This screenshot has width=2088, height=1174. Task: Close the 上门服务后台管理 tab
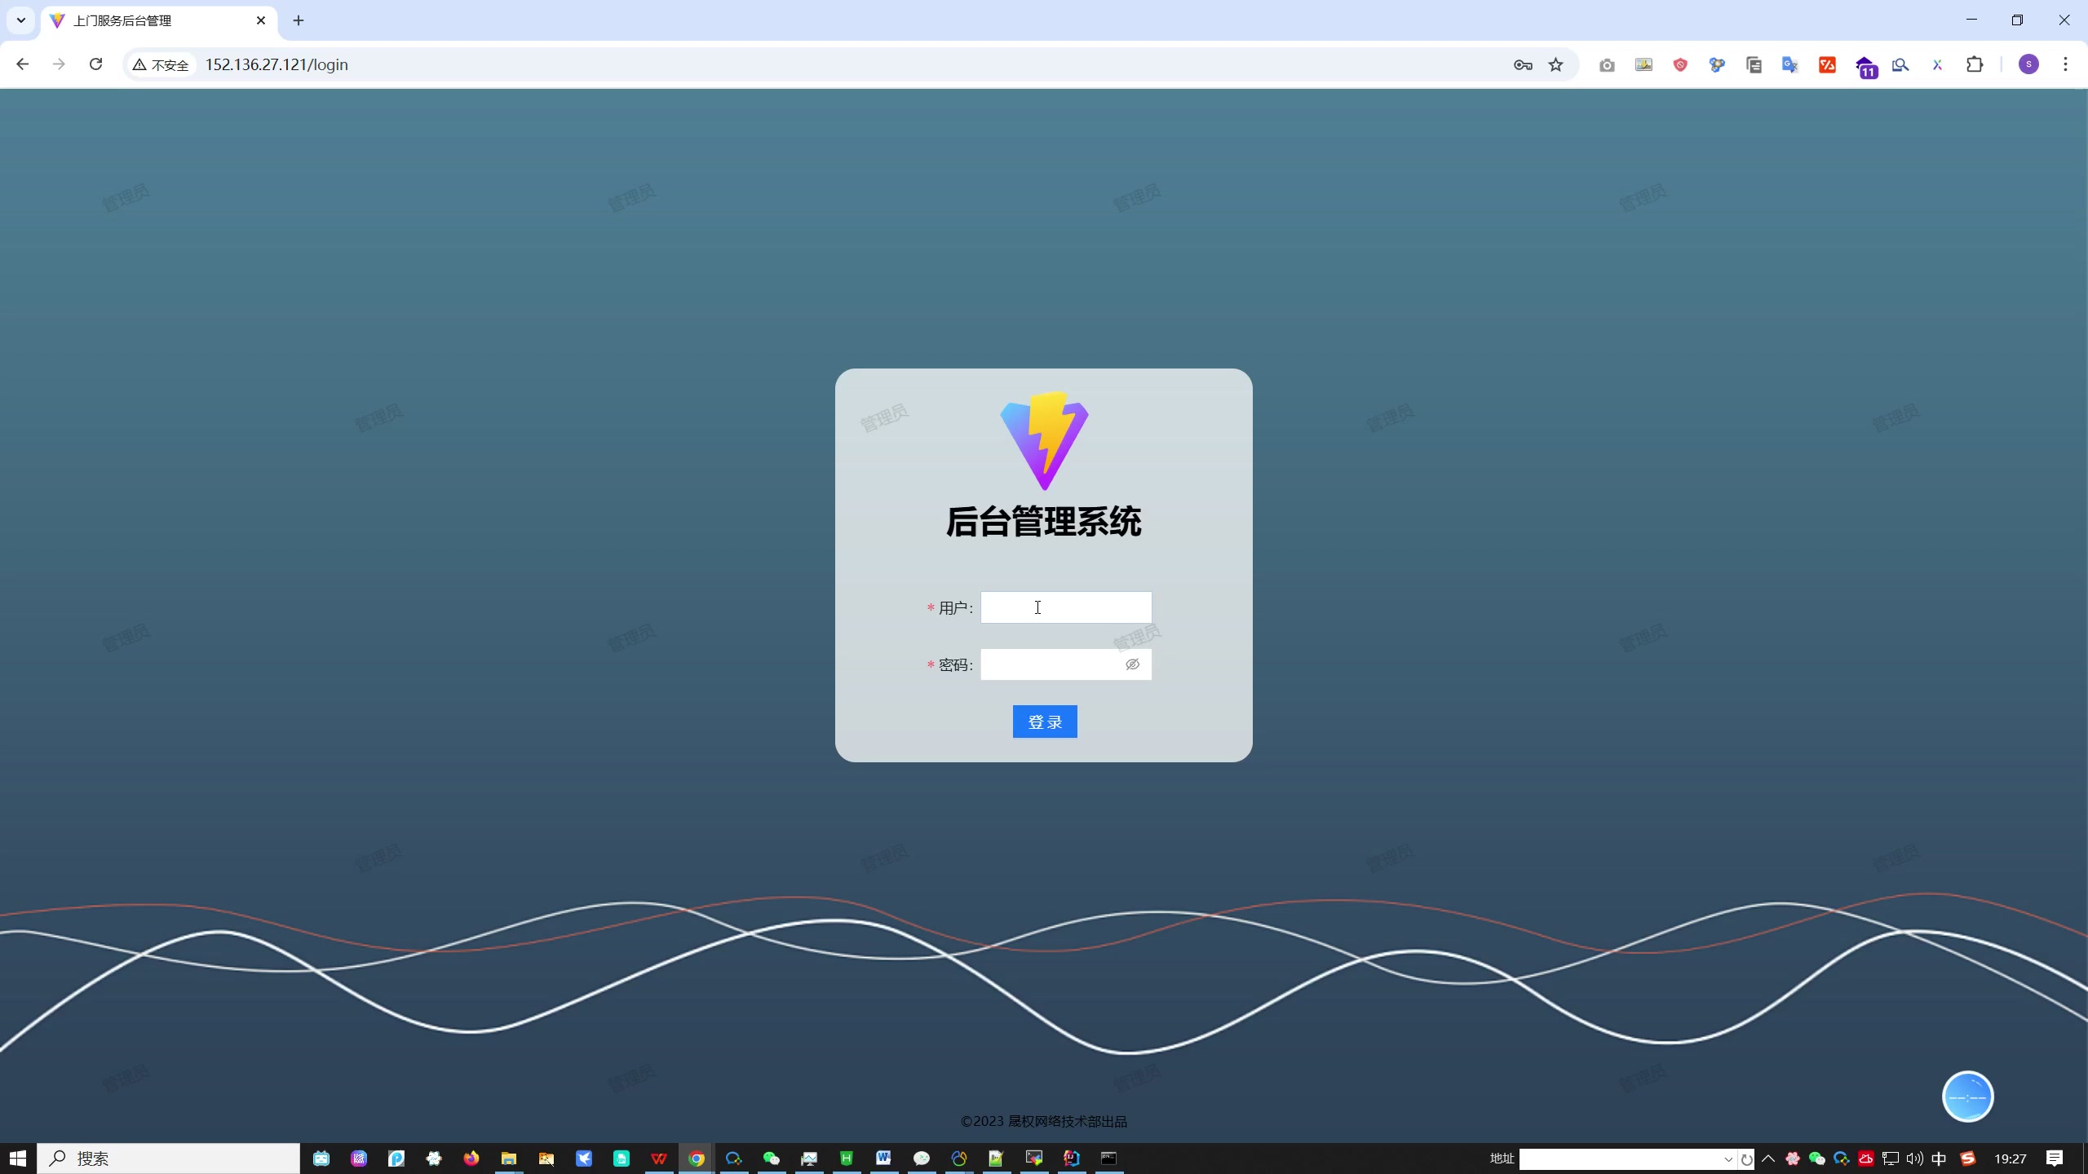(261, 20)
